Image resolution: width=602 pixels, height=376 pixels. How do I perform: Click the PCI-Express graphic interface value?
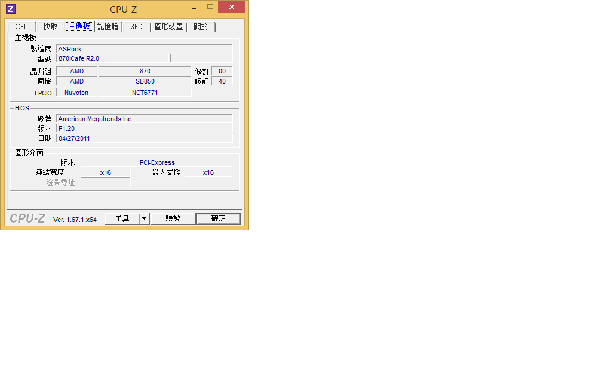coord(156,162)
